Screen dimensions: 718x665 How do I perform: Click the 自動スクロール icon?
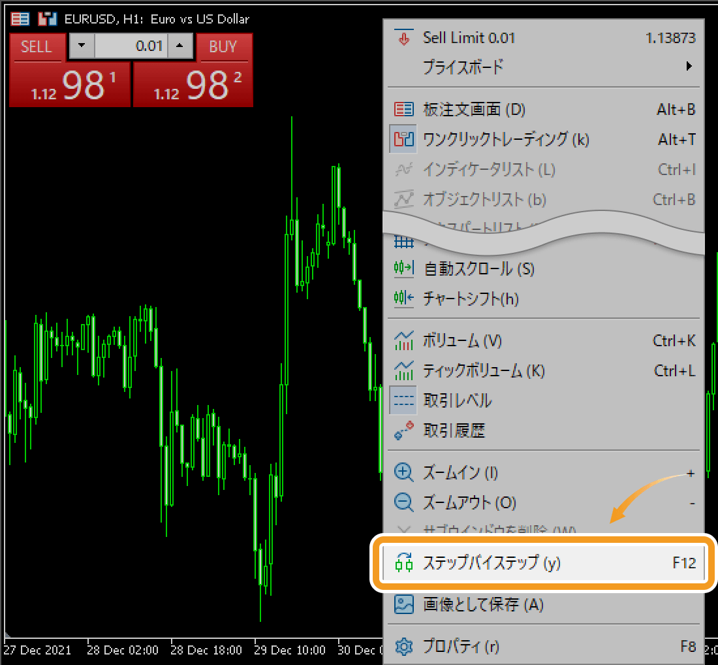point(403,268)
